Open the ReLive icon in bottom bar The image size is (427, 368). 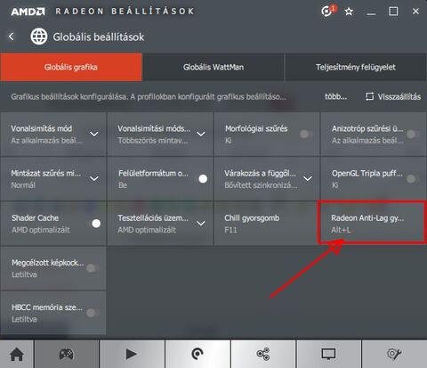[x=197, y=354]
